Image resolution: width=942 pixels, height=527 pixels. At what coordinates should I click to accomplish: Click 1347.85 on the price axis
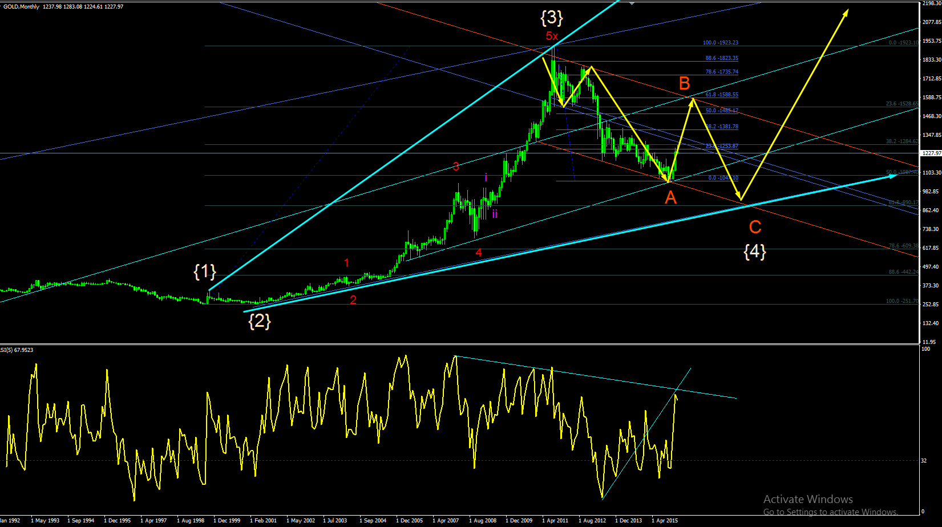[x=931, y=135]
